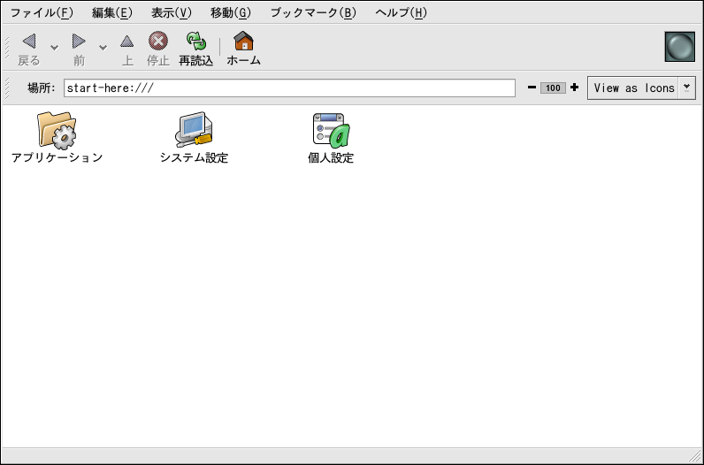
Task: Open the システム設定 computer icon
Action: tap(194, 130)
